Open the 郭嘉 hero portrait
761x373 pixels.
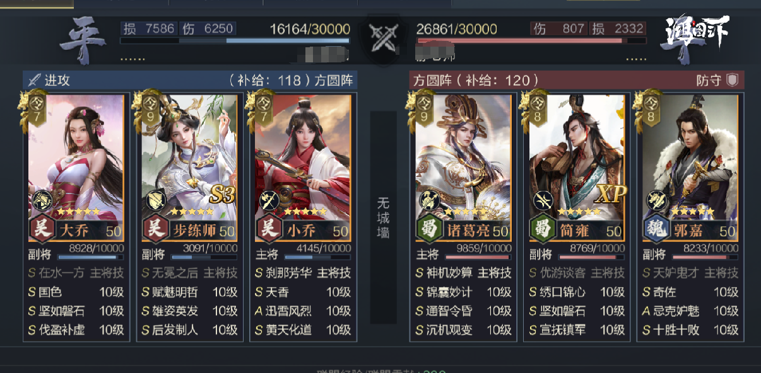pyautogui.click(x=690, y=168)
